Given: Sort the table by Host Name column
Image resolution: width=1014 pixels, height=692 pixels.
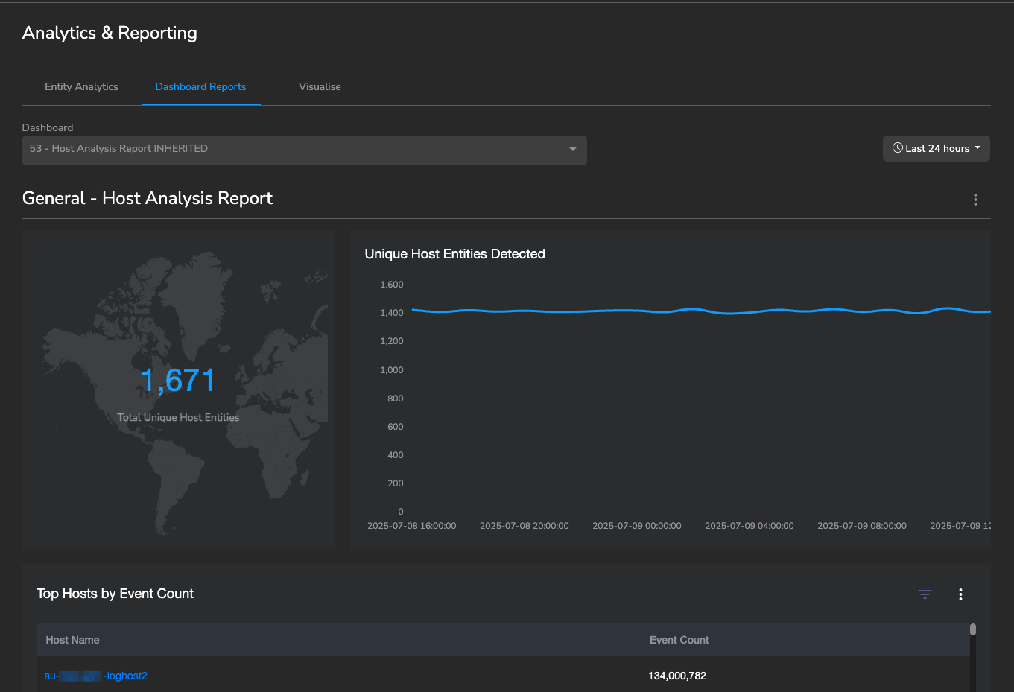Looking at the screenshot, I should [72, 640].
